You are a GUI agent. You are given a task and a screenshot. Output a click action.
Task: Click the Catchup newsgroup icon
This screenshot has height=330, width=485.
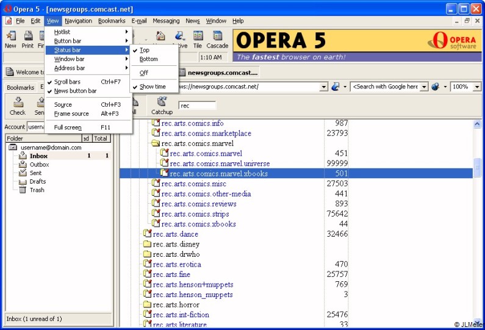(162, 101)
